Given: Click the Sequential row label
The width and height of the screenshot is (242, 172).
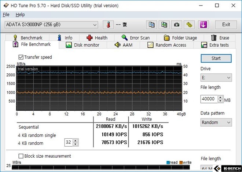Looking at the screenshot, I should (x=29, y=127).
